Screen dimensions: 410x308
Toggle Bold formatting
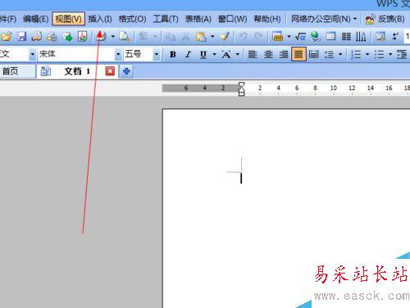(x=173, y=54)
